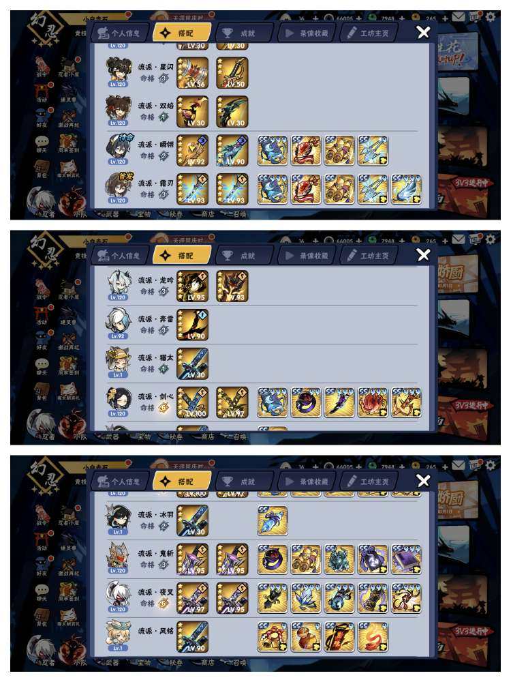
Task: Open 冰羽's single blue dagger treasure
Action: (273, 520)
